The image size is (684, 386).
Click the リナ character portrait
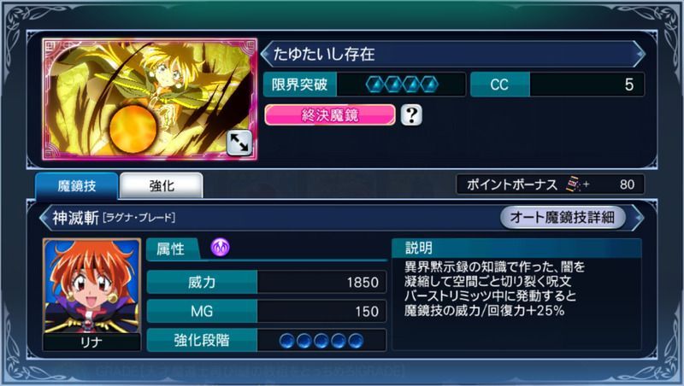92,294
